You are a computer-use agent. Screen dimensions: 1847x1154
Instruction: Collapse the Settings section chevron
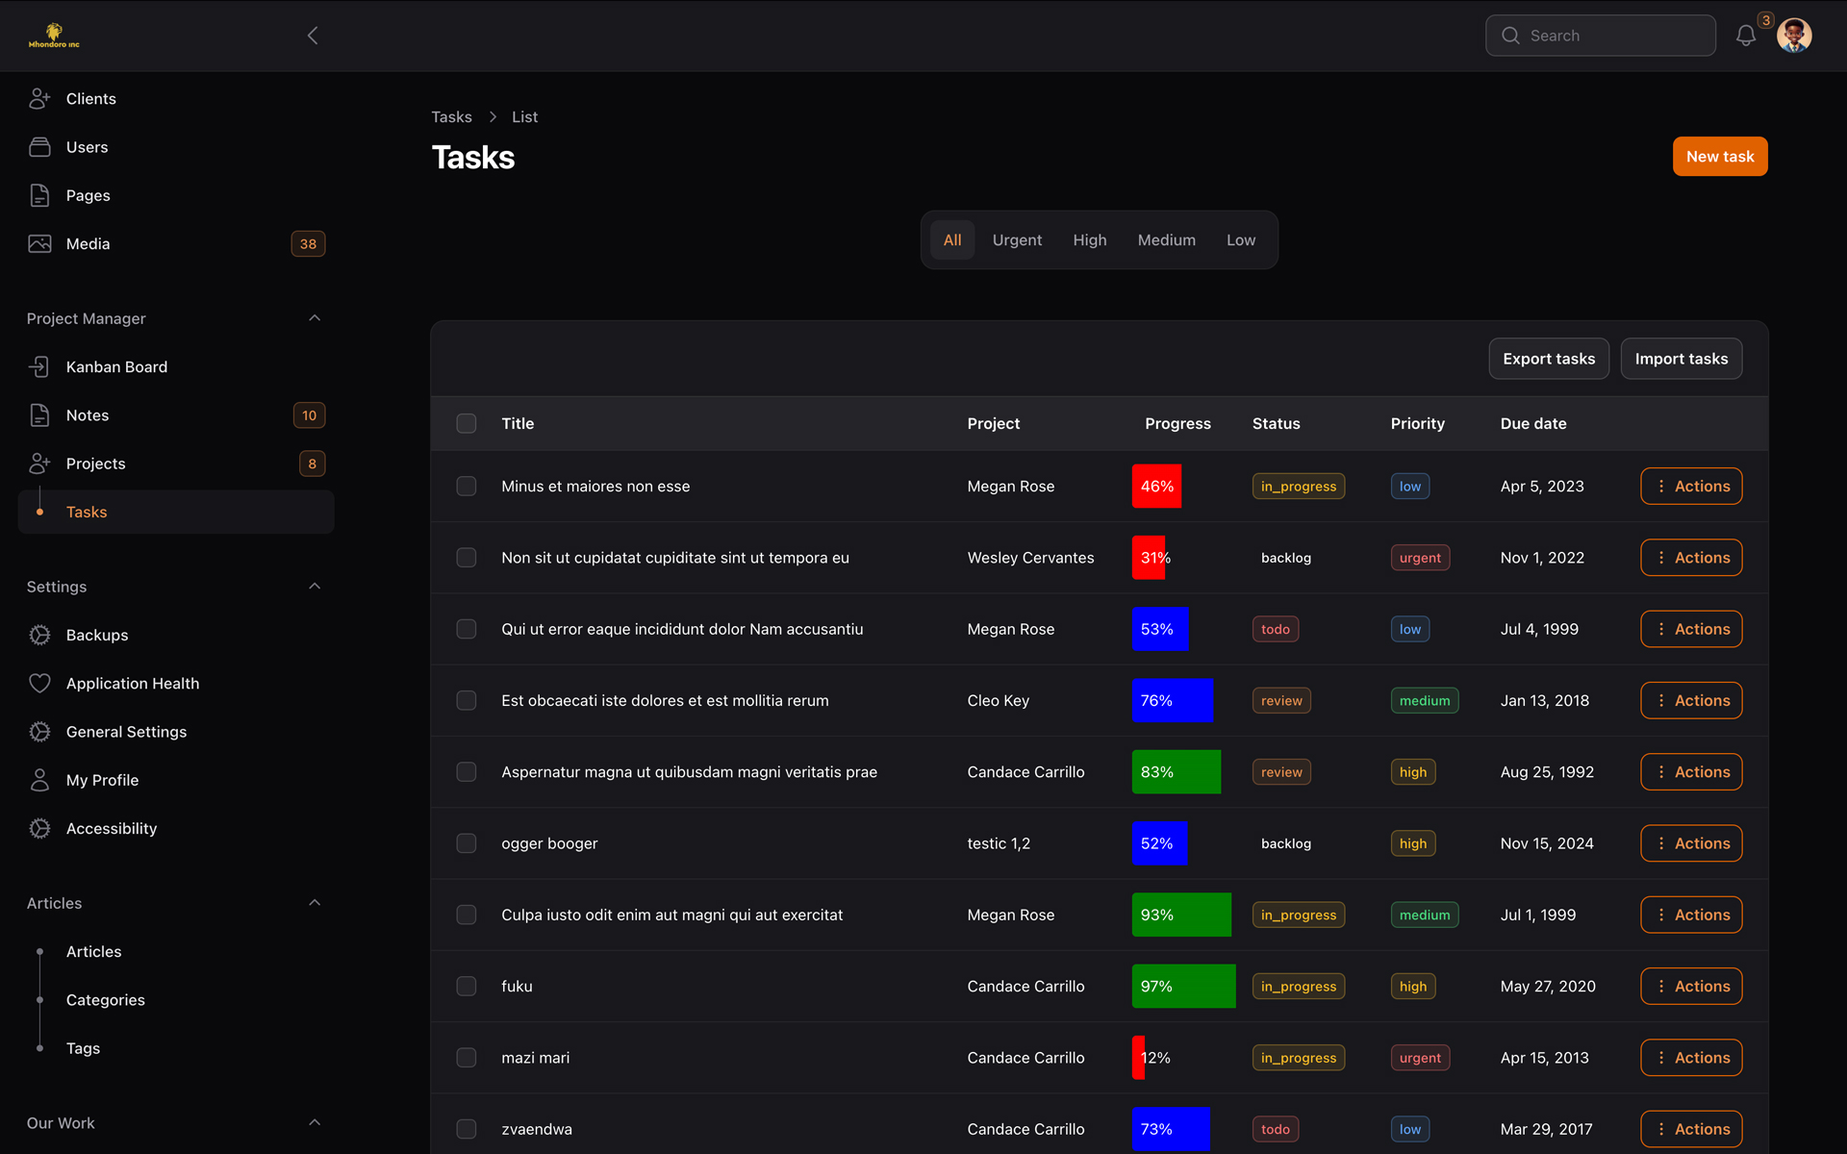tap(314, 586)
